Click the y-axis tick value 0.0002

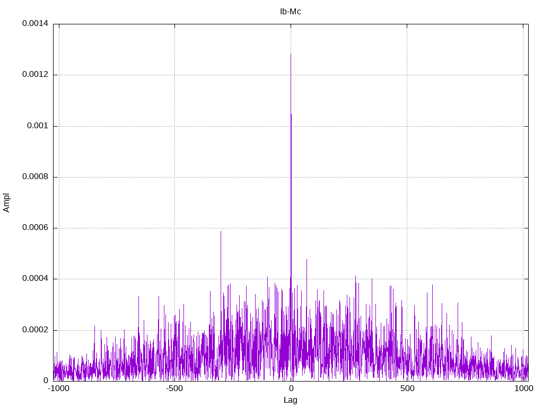[x=36, y=330]
